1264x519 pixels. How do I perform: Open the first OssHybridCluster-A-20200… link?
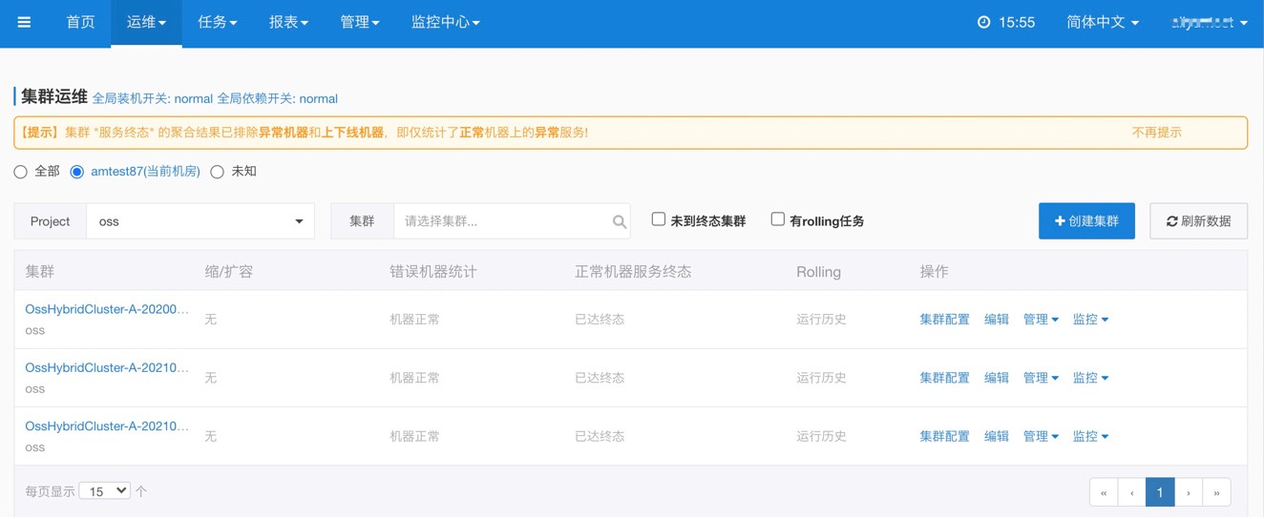coord(107,309)
